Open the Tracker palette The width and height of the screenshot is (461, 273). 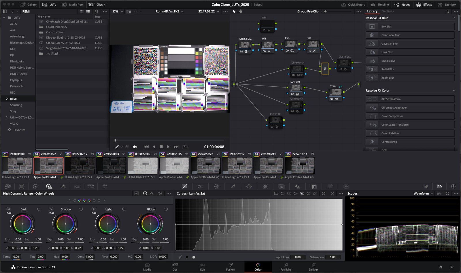tap(265, 186)
